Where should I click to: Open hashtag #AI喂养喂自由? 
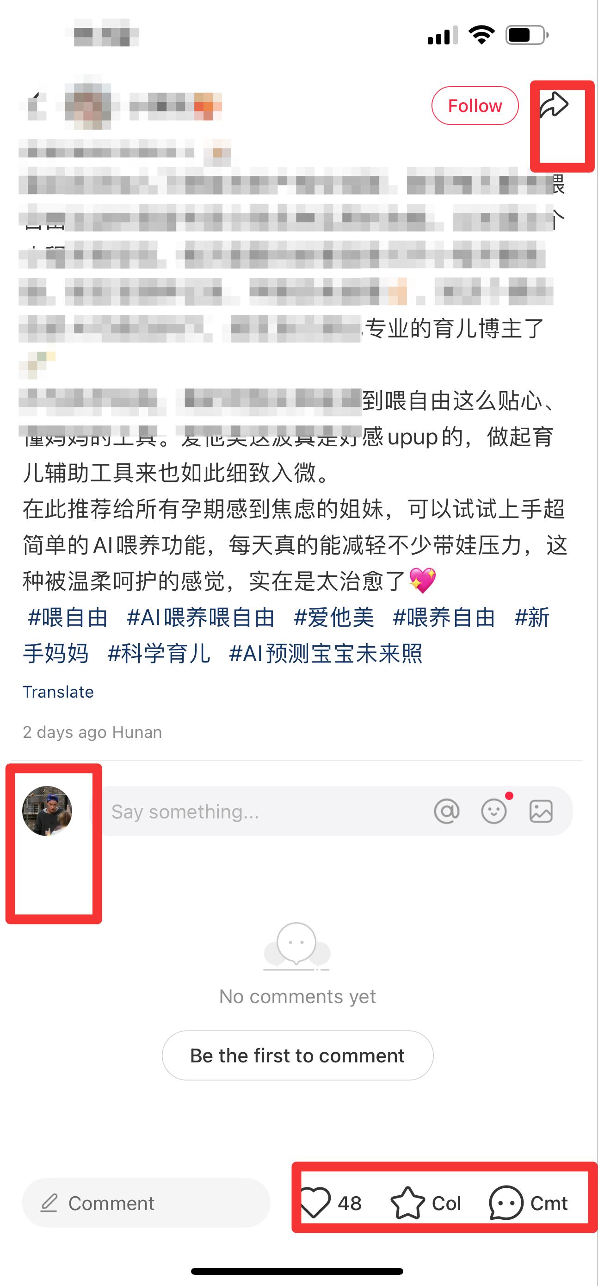[x=201, y=618]
